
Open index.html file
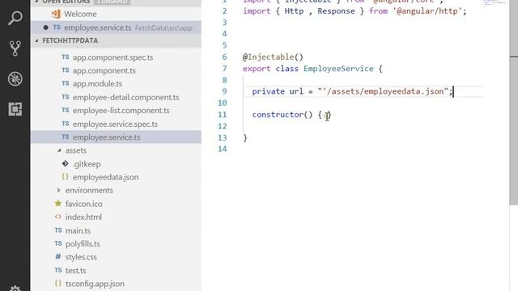tap(83, 217)
